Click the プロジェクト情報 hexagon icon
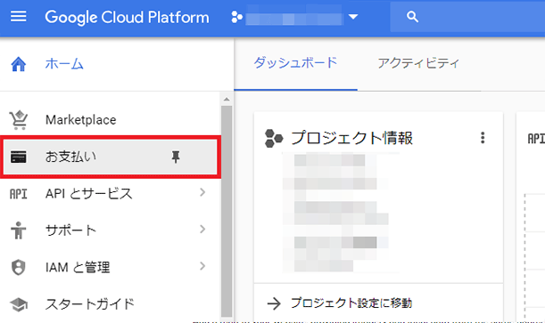 [x=274, y=138]
